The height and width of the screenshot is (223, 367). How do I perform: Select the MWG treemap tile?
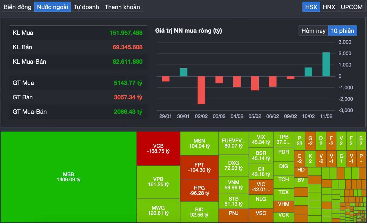click(158, 210)
